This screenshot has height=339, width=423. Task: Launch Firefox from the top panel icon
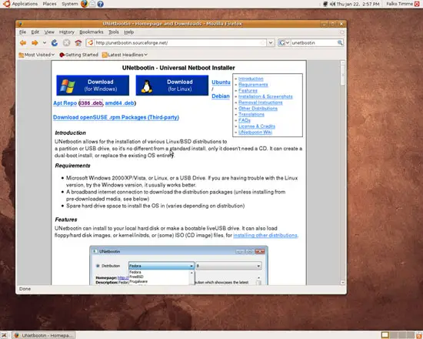click(x=84, y=4)
